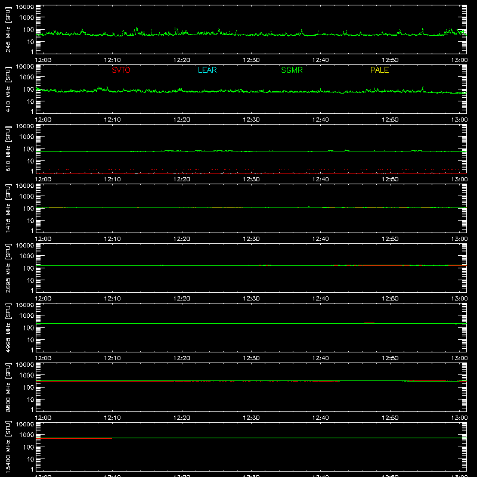Click 13:00 tick under the 610 MHz panel
Viewport: 477px width, 477px height.
point(459,179)
